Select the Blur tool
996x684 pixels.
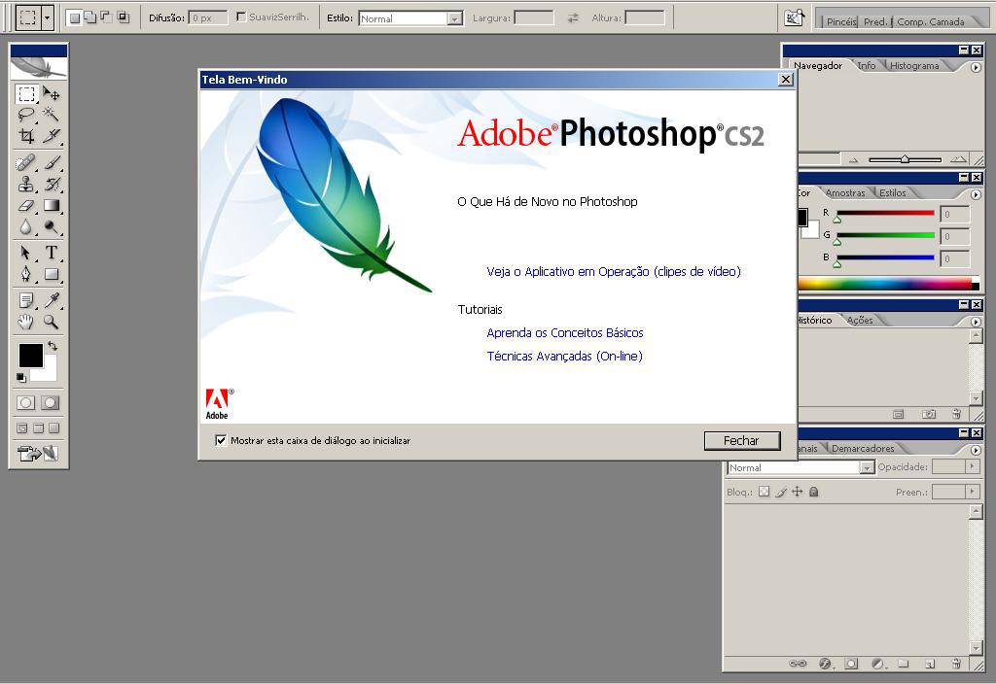[26, 226]
